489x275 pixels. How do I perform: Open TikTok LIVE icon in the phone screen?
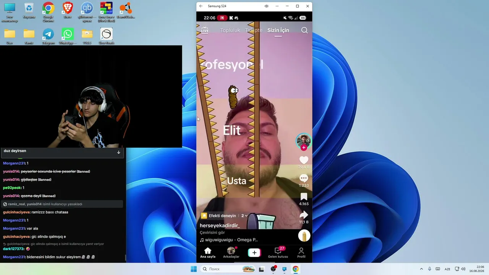[205, 30]
